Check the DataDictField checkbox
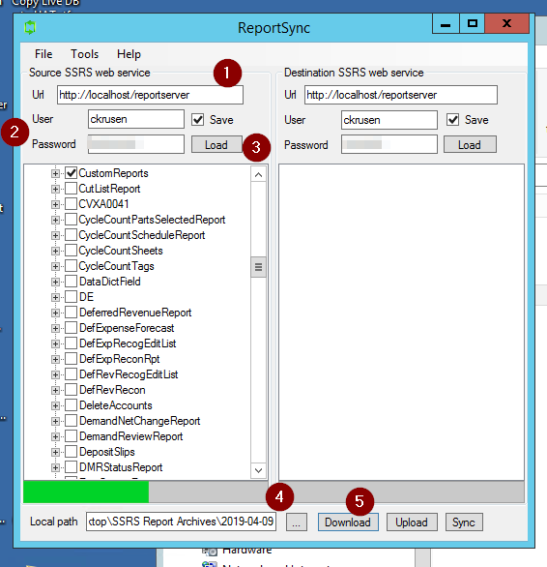This screenshot has width=547, height=567. (x=71, y=282)
